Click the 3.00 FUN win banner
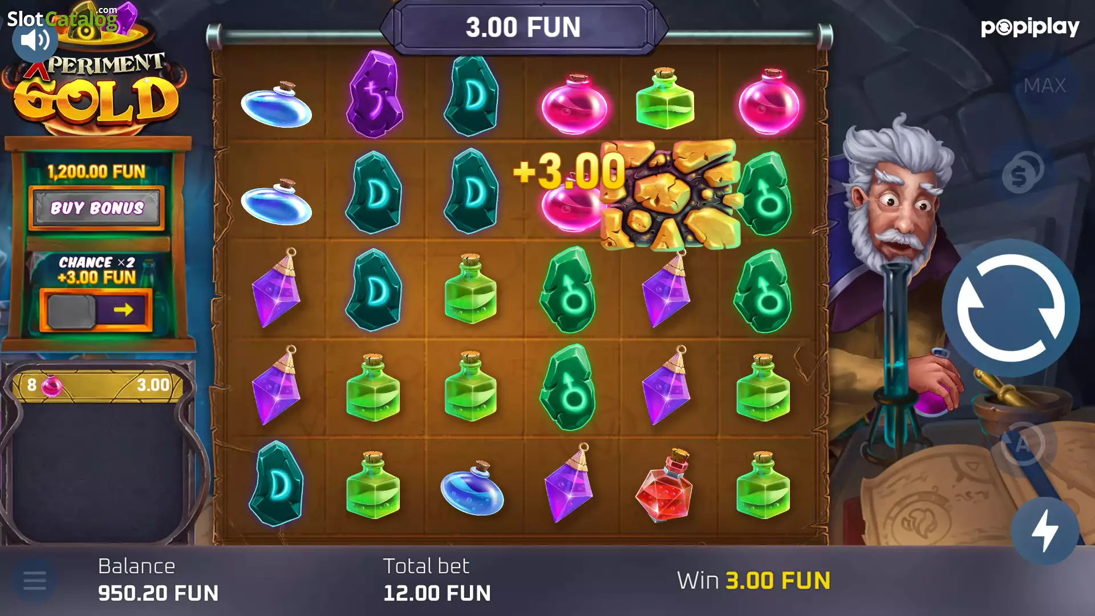 pyautogui.click(x=523, y=27)
